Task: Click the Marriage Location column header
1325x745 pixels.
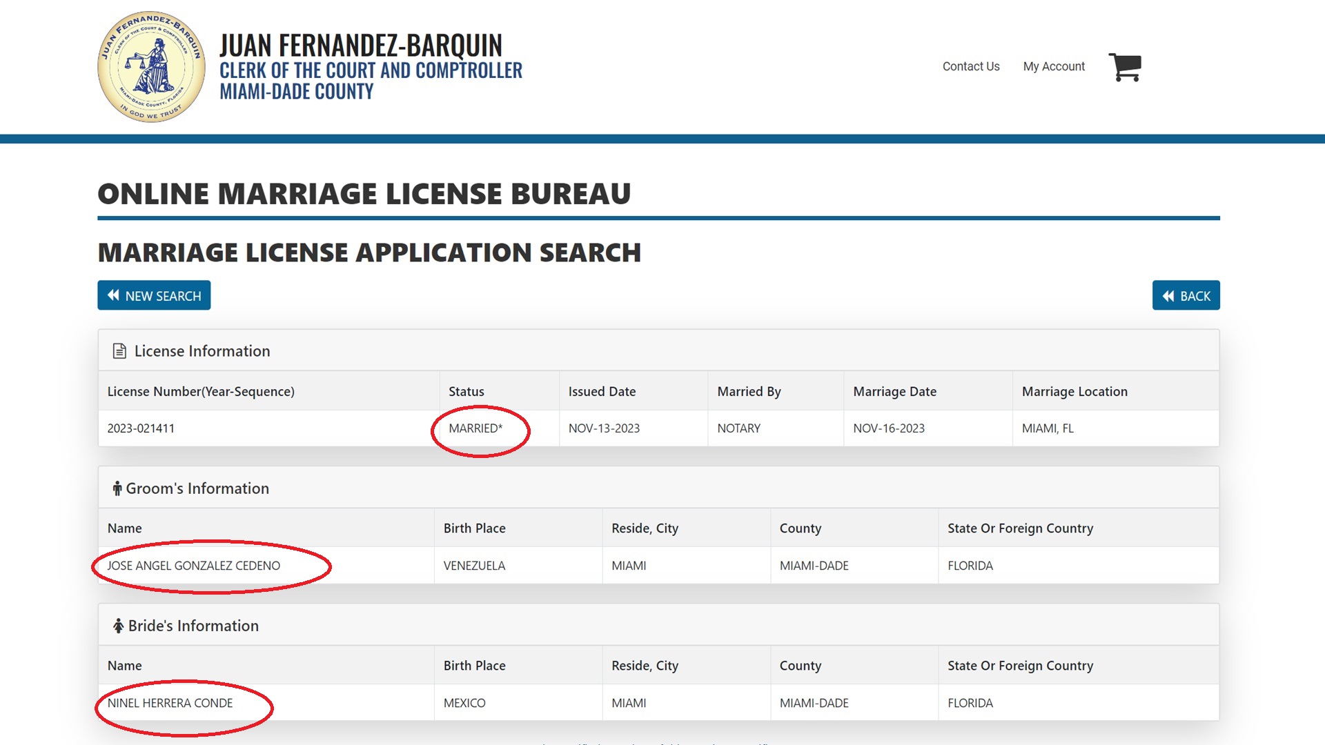Action: (1074, 391)
